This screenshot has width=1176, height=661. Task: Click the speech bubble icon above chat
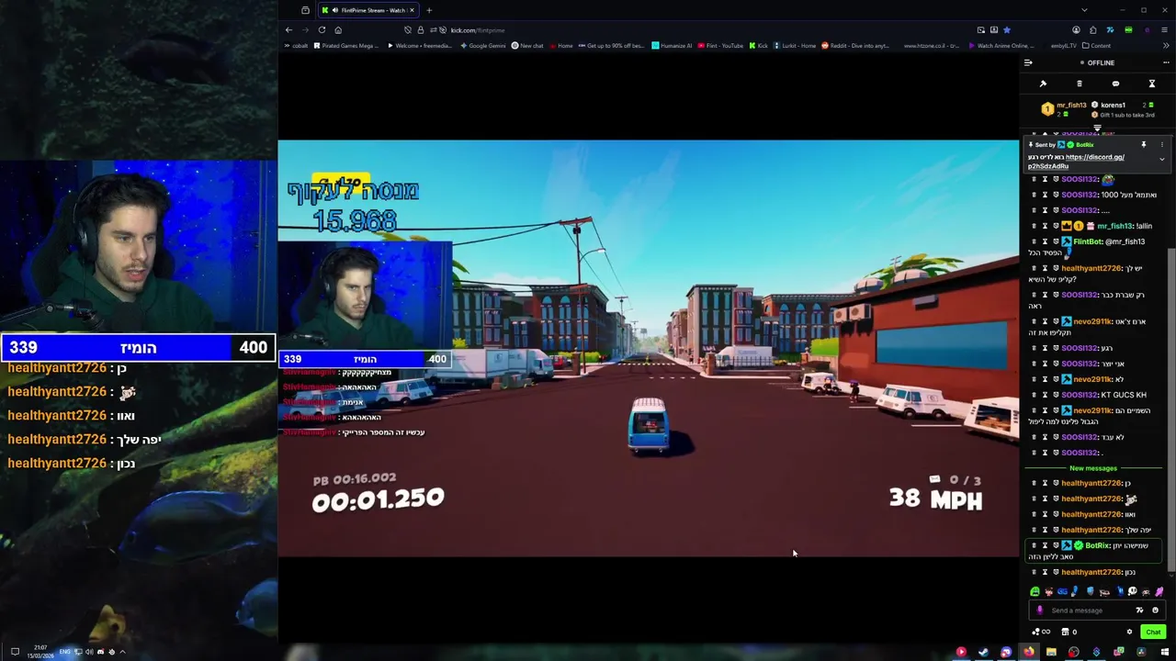pyautogui.click(x=1115, y=84)
